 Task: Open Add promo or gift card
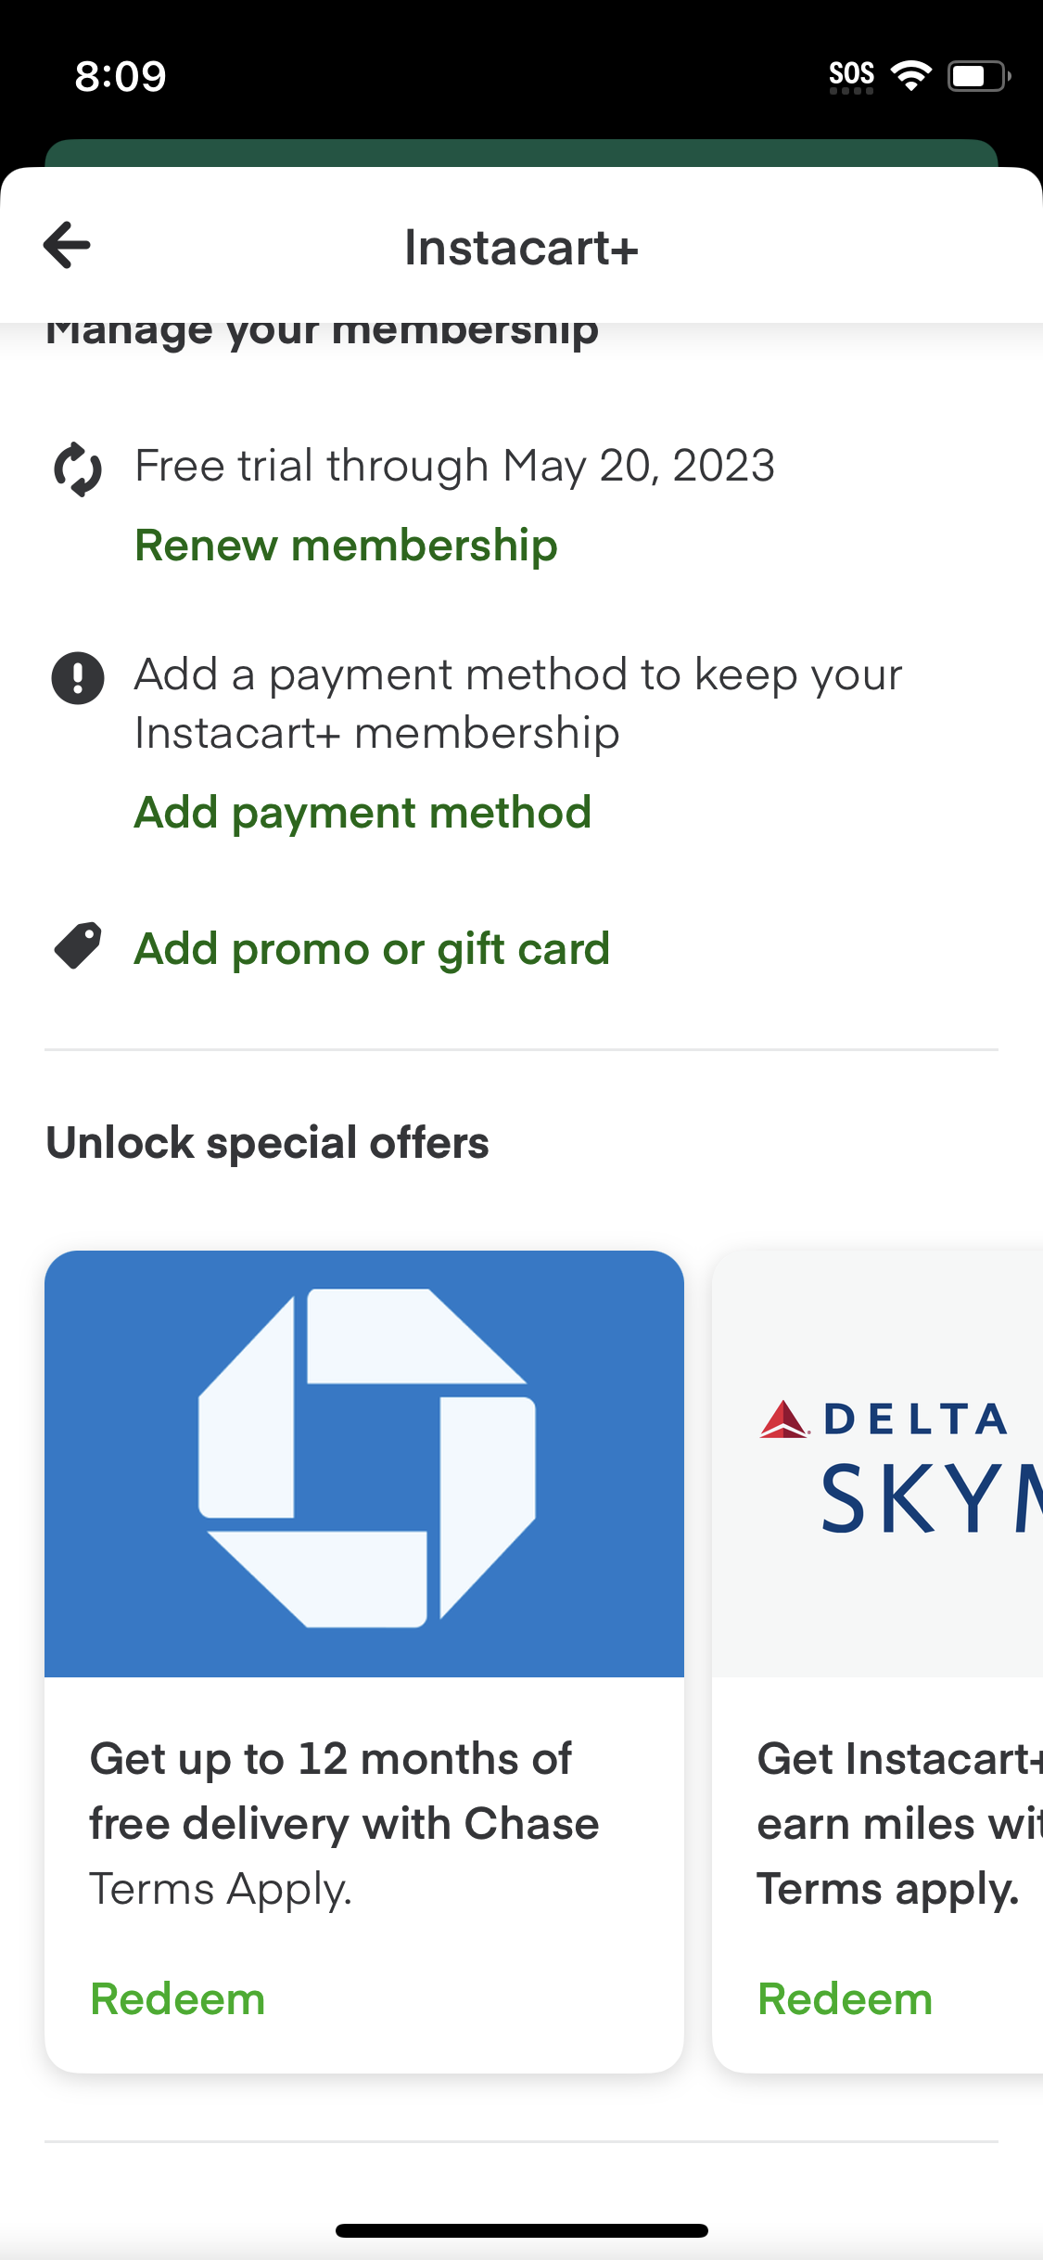point(372,948)
